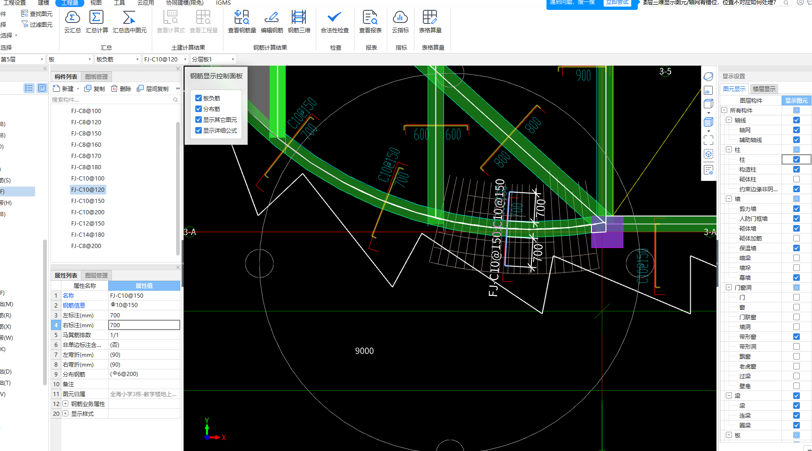The image size is (812, 451).
Task: Collapse the 门窗洞 tree group
Action: click(729, 287)
